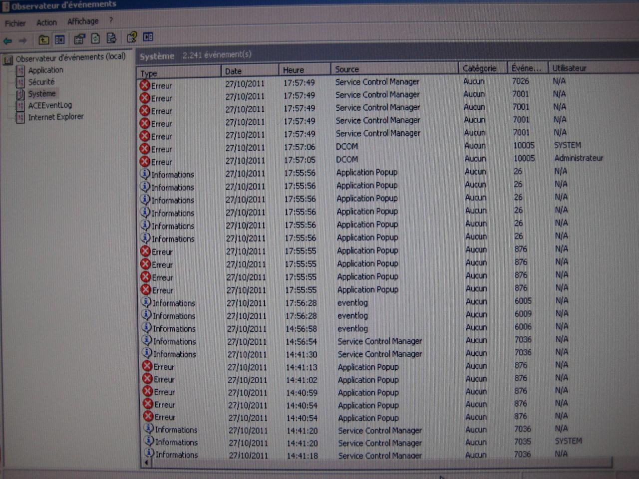Open the Action menu
This screenshot has height=479, width=639.
click(x=46, y=22)
